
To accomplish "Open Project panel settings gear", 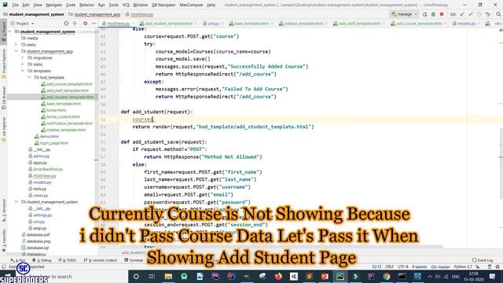I will (86, 24).
